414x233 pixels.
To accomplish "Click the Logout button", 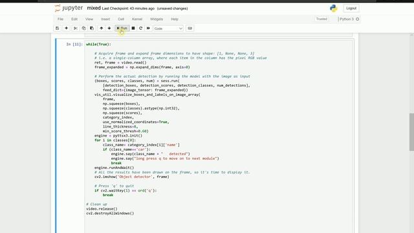I will 351,8.
